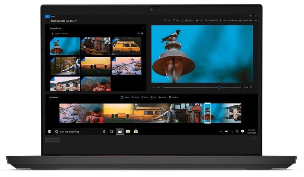Click the Undo icon in the toolbar
The width and height of the screenshot is (304, 177).
pos(165,21)
